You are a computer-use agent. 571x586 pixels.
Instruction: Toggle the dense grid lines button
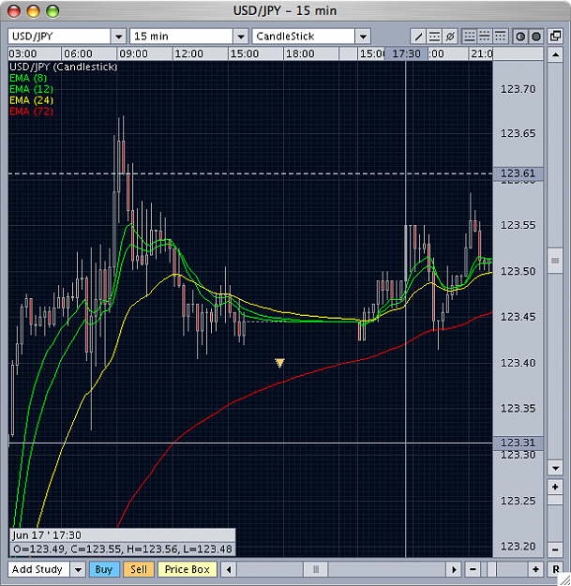pyautogui.click(x=469, y=37)
